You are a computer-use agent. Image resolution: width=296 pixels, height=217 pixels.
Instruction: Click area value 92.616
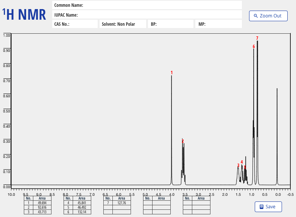[x=42, y=208]
